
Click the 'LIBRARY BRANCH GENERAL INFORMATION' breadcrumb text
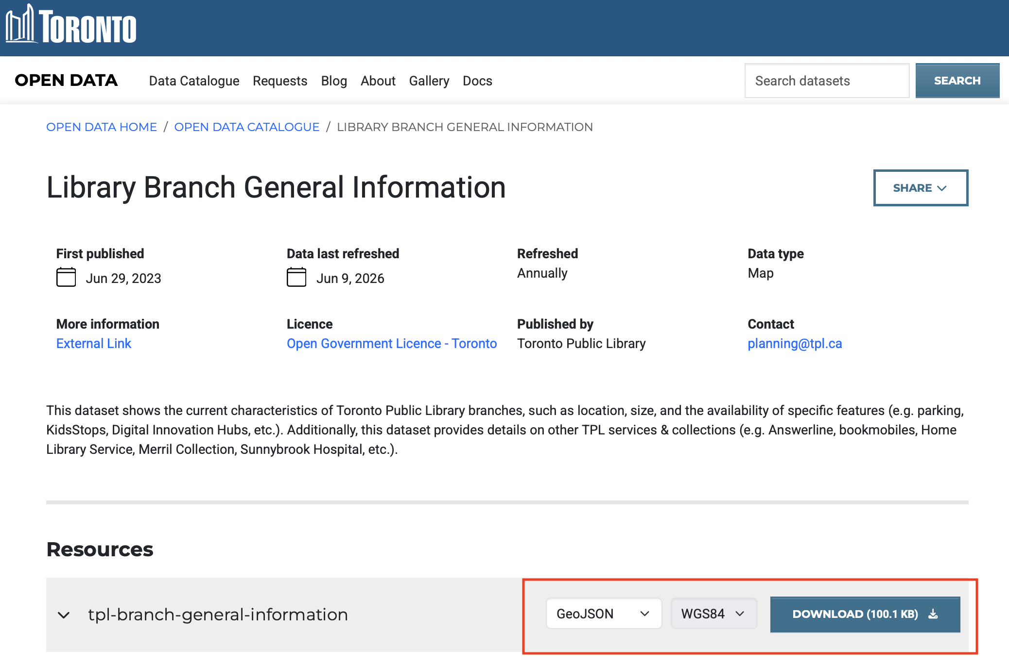click(465, 127)
